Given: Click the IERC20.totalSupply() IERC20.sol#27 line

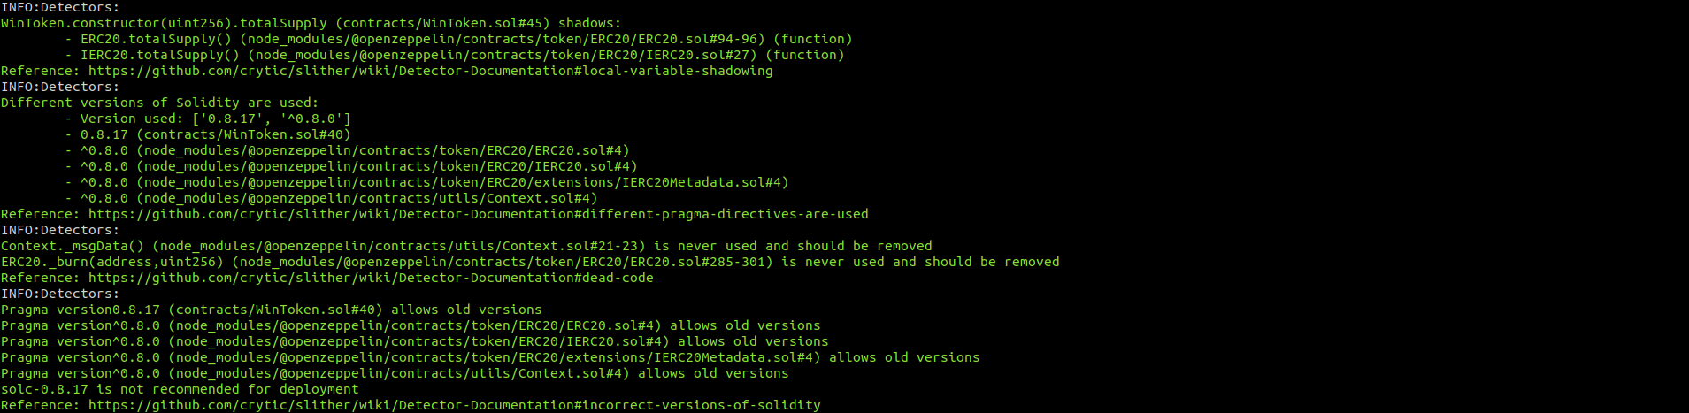Looking at the screenshot, I should click(454, 55).
